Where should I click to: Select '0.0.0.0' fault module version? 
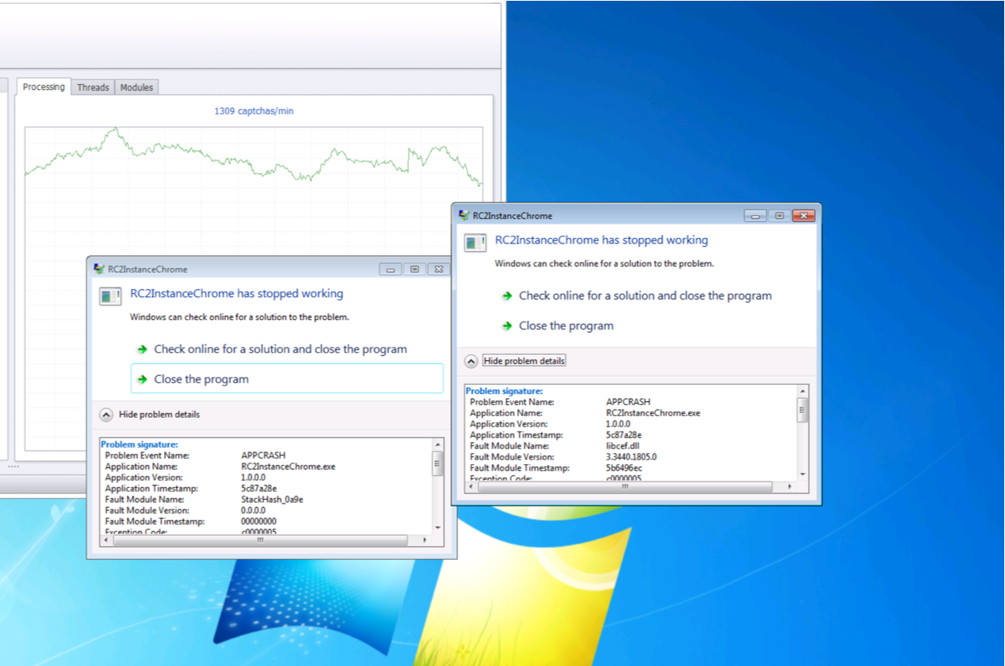(x=253, y=511)
